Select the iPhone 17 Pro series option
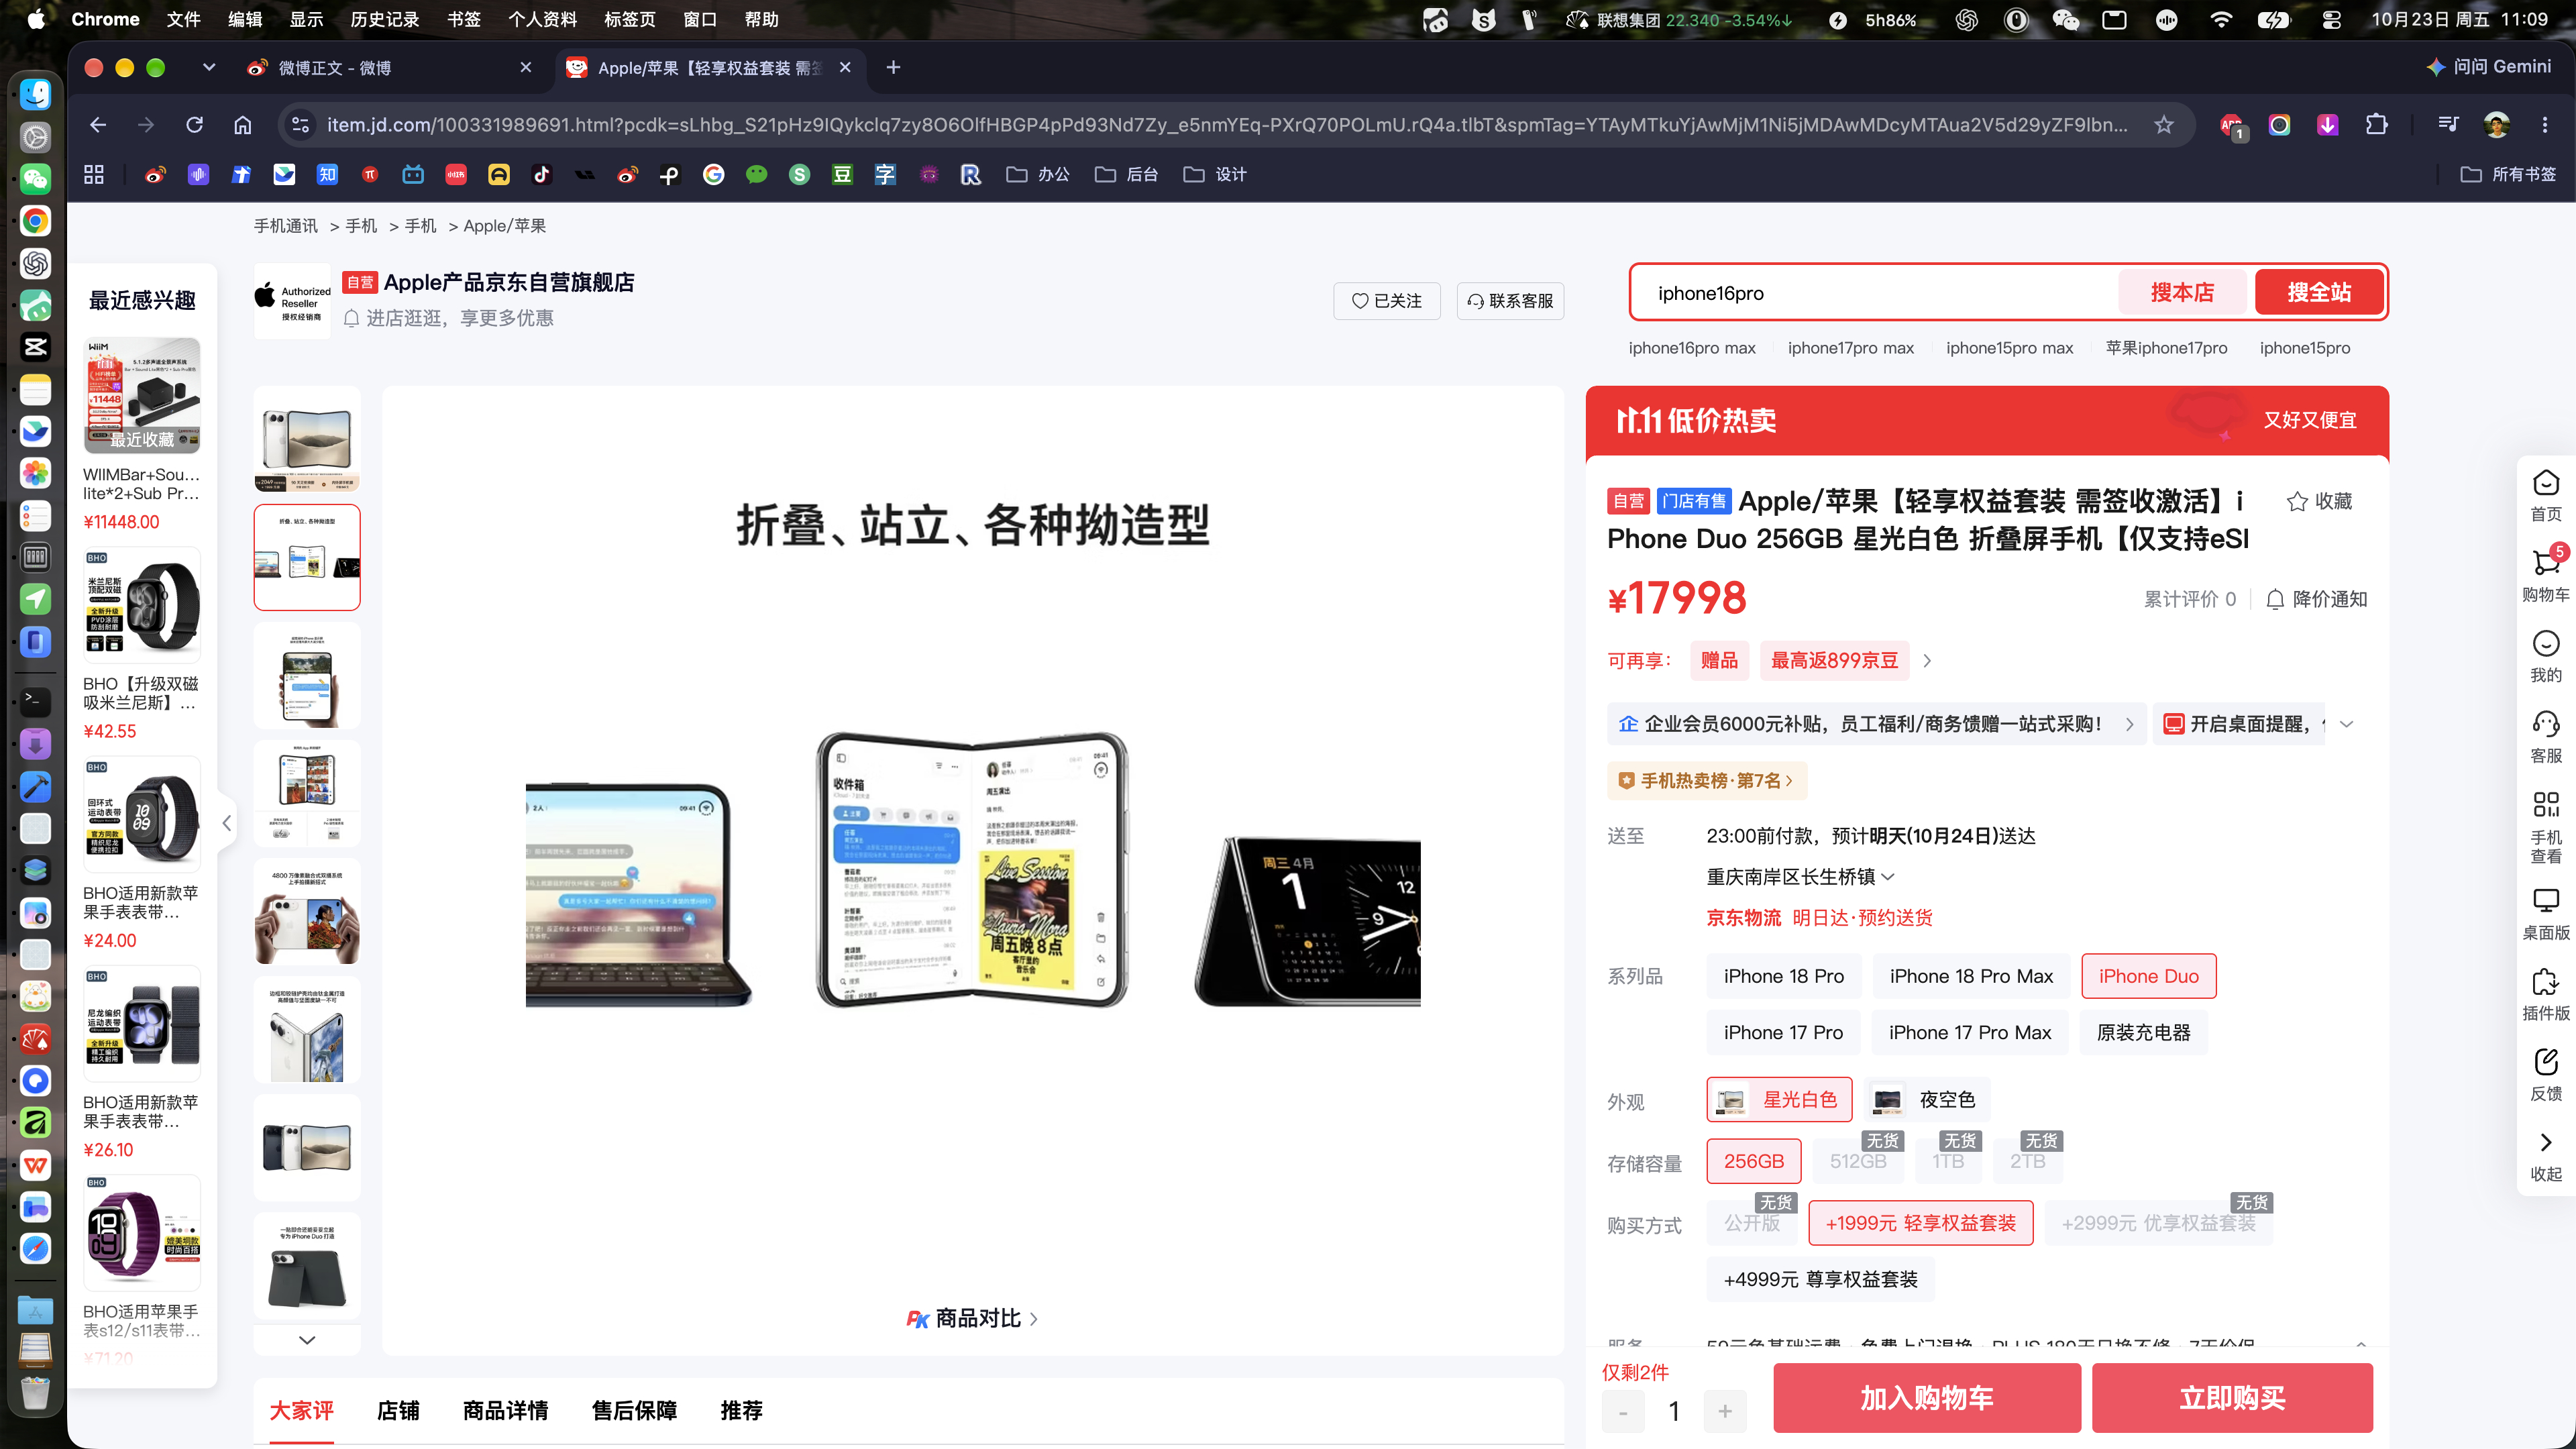The height and width of the screenshot is (1449, 2576). pos(1783,1033)
